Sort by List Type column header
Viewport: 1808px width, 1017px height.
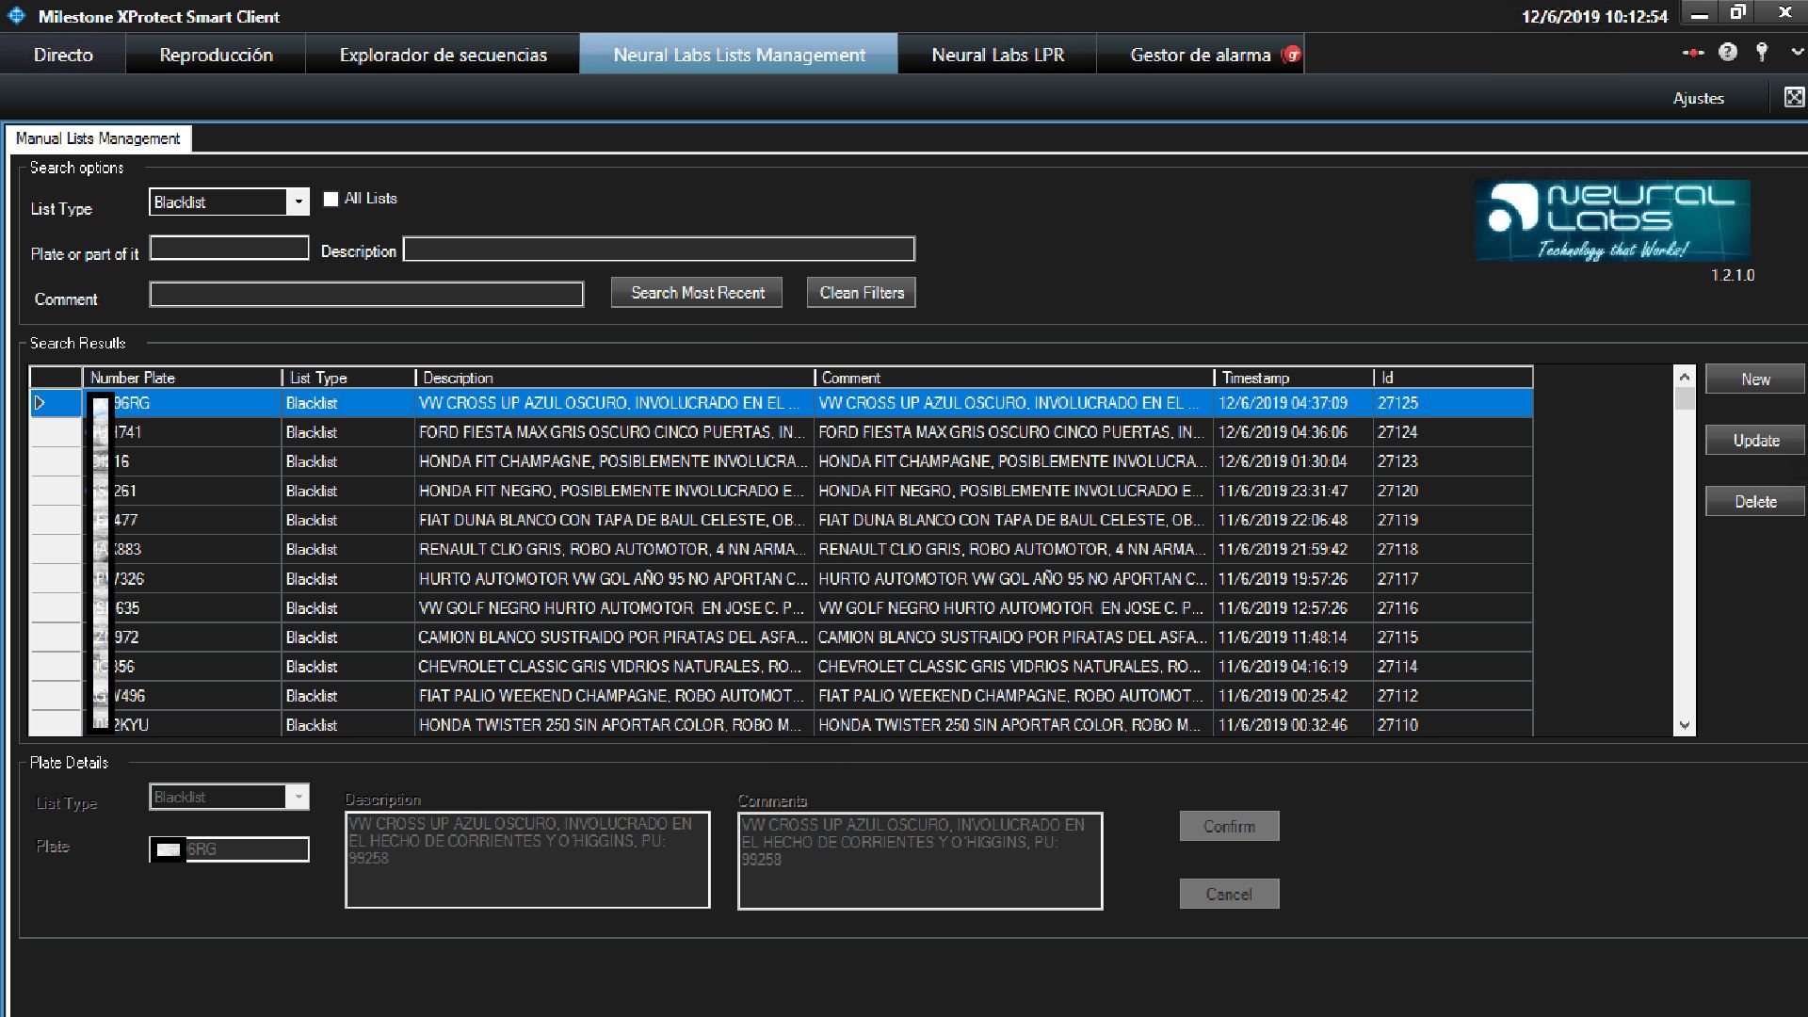coord(348,378)
